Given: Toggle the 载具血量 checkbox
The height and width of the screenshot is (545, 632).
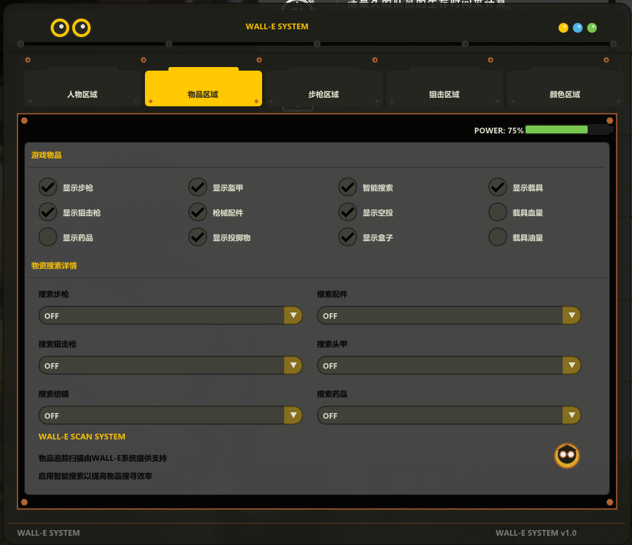Looking at the screenshot, I should tap(498, 213).
